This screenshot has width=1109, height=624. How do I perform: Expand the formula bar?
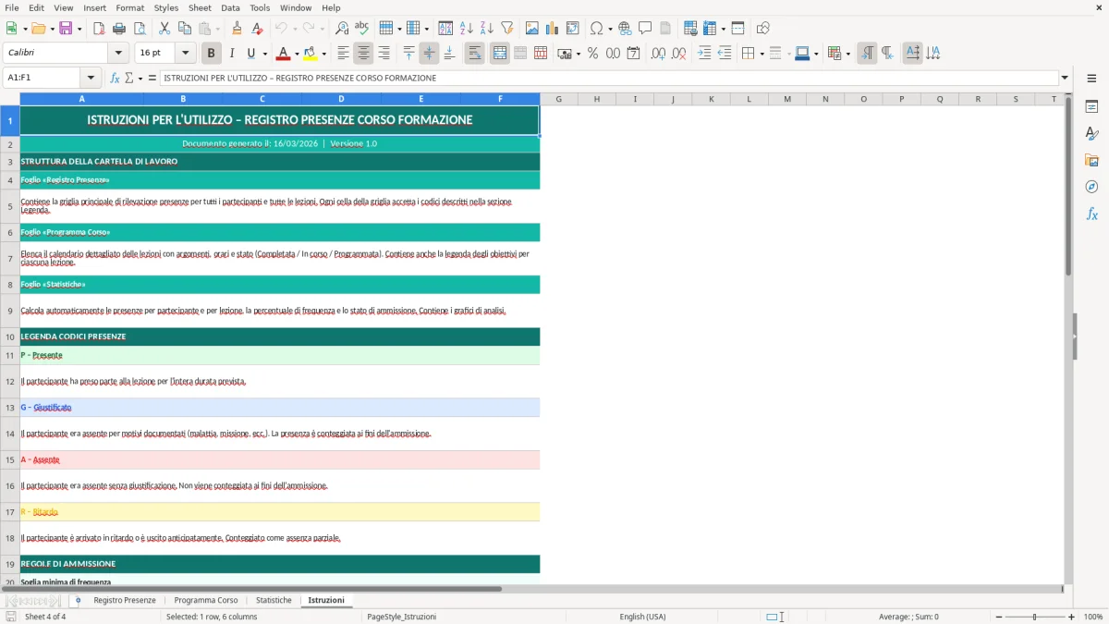tap(1065, 79)
